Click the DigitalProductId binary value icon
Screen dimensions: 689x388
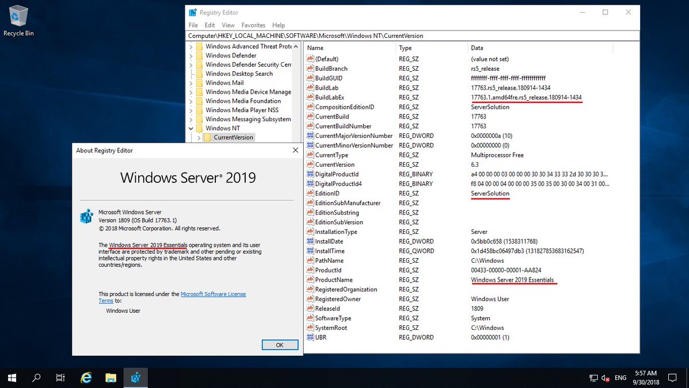click(x=311, y=174)
